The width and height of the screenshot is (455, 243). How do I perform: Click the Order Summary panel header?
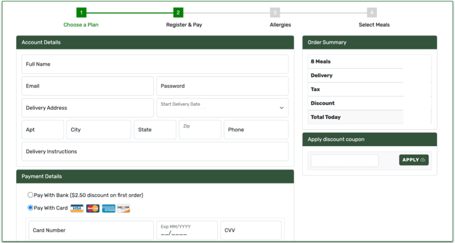tap(370, 43)
